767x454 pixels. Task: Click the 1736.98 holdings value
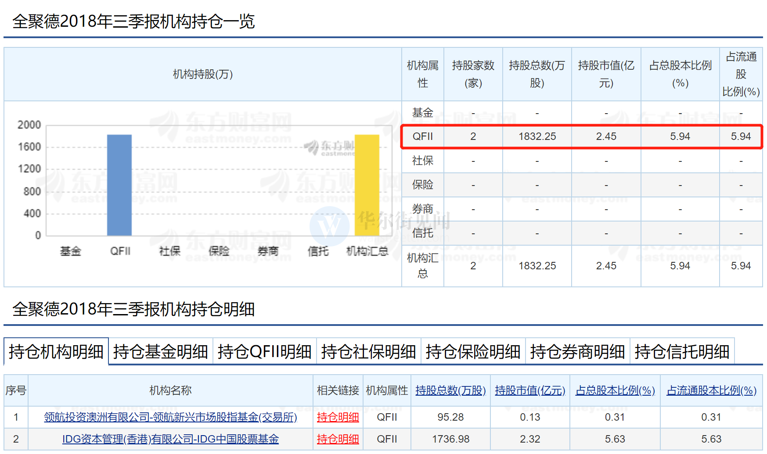(x=450, y=439)
